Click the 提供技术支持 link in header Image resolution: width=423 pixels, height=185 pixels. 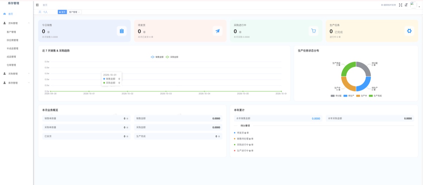pos(388,5)
